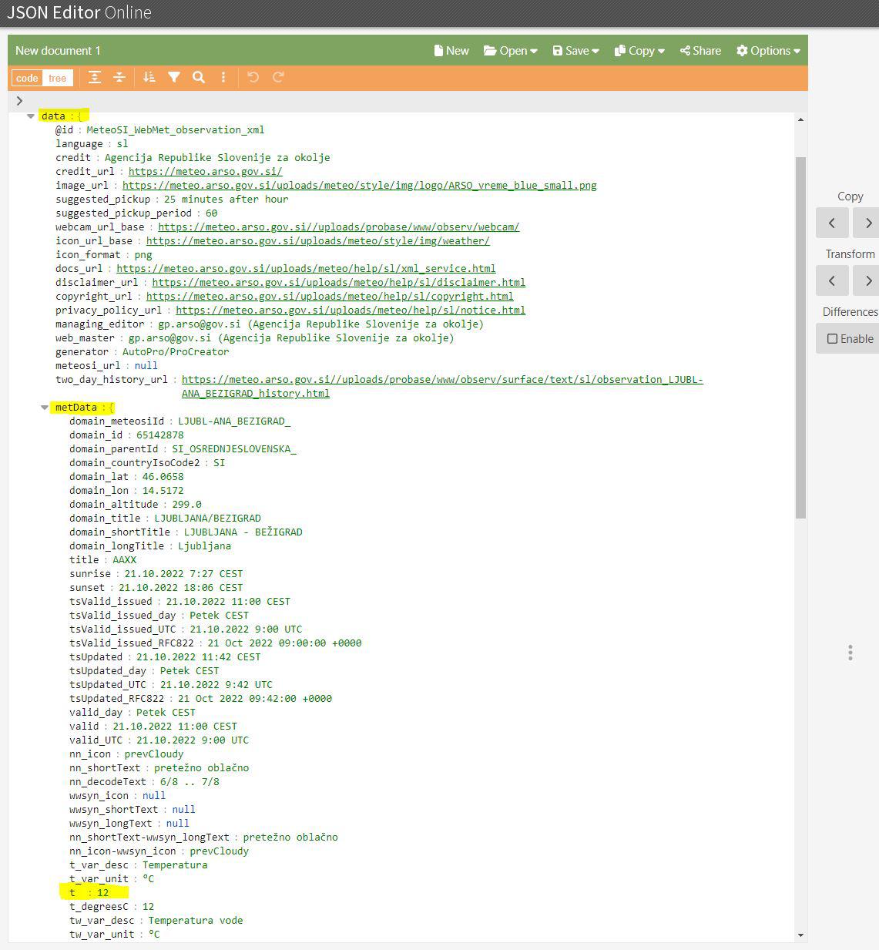Click the vertical scrollbar thumb

(x=800, y=337)
